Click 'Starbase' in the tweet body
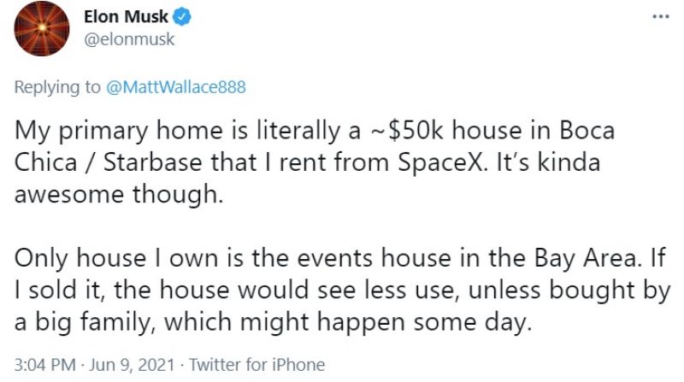 point(153,162)
